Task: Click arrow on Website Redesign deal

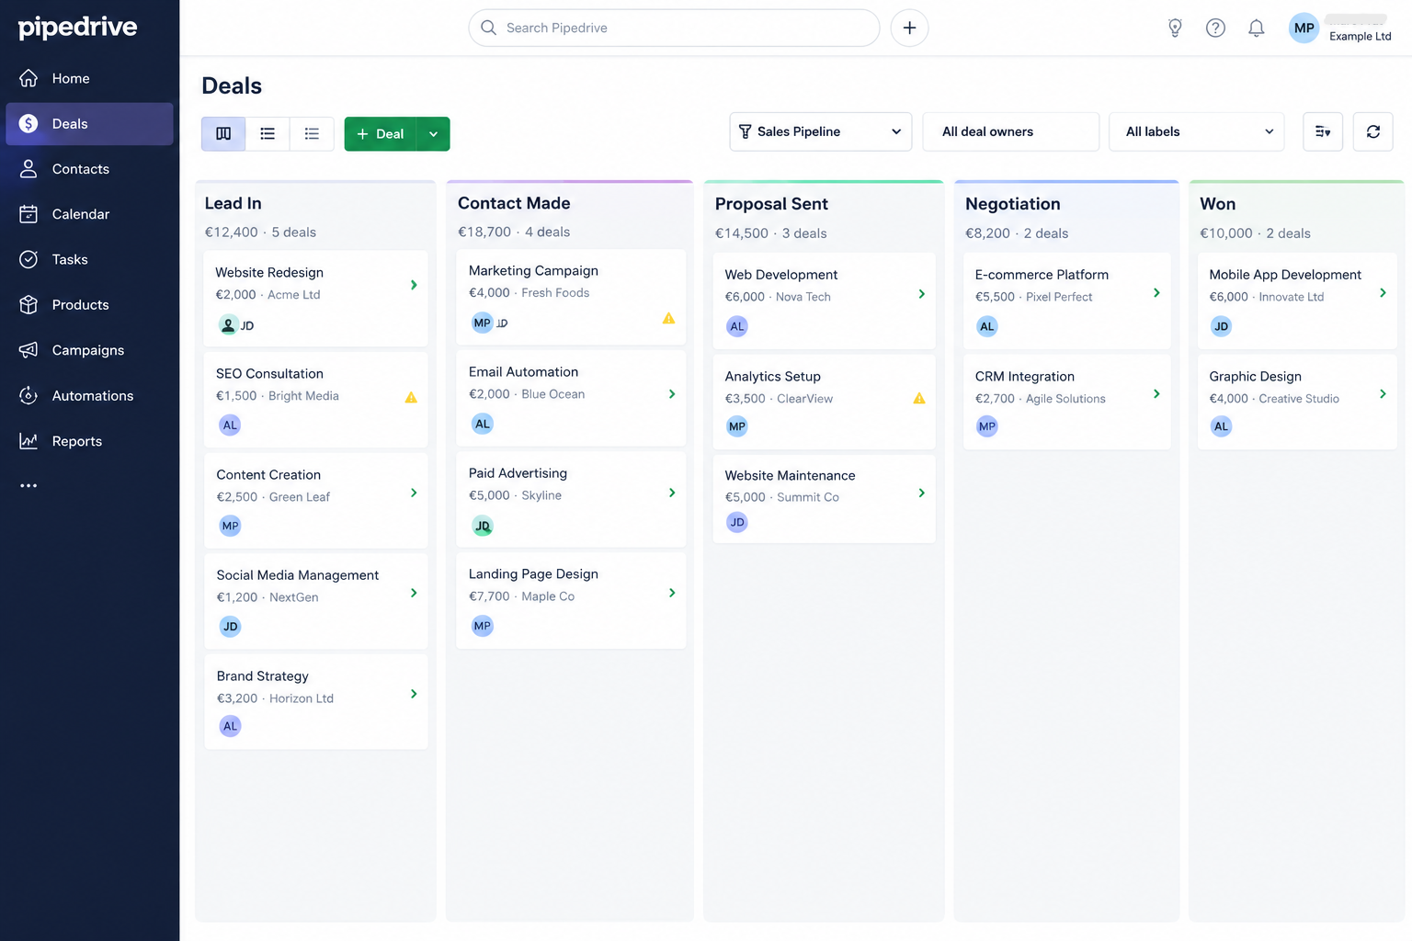Action: click(x=414, y=285)
